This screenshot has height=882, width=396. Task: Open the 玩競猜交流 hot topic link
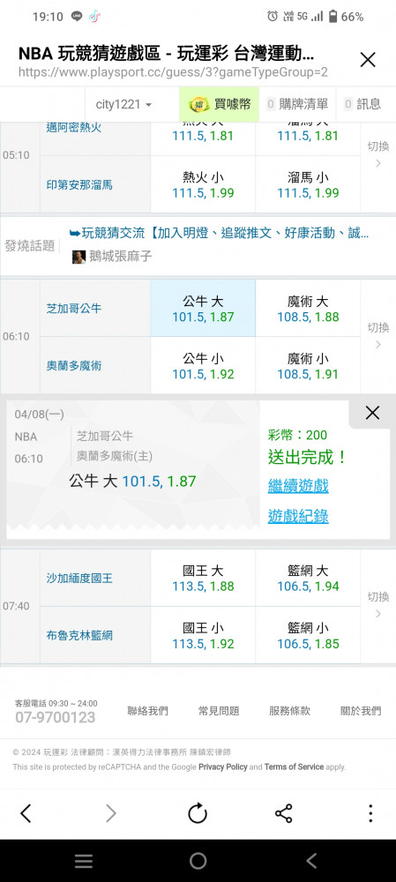pos(219,234)
